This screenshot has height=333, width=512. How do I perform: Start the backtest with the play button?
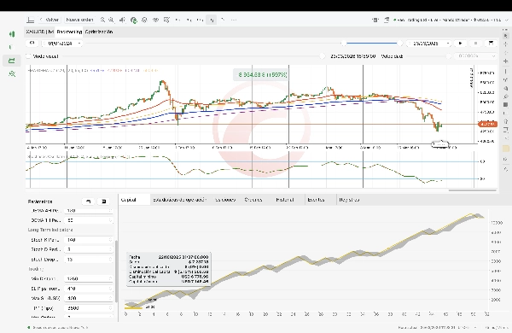tap(461, 44)
